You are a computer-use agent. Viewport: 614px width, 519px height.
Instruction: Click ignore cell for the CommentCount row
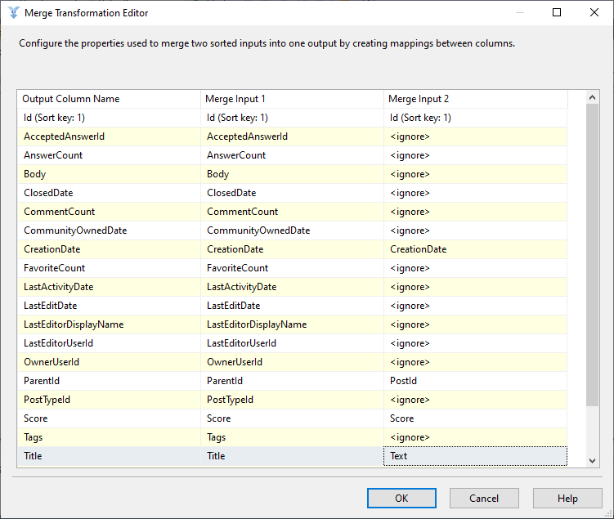(x=475, y=212)
